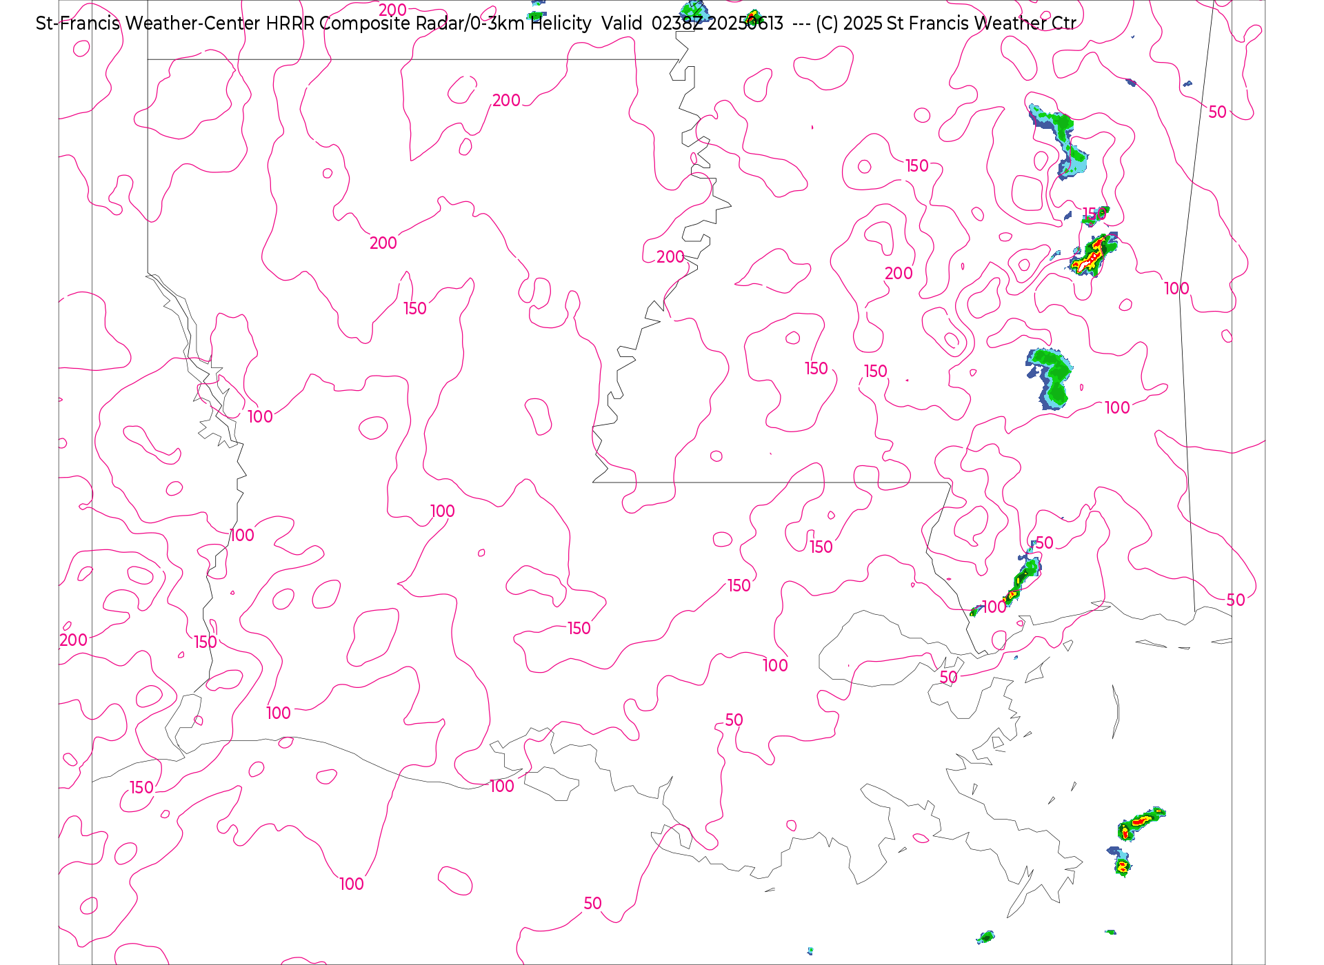Screen dimensions: 1324x965
Task: Click the "(C) 2025 St Francis Weather Ctr" copyright text
Action: (945, 23)
